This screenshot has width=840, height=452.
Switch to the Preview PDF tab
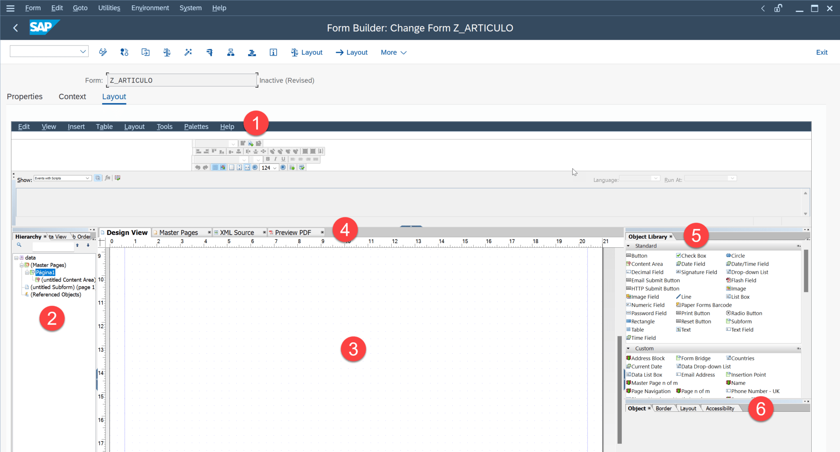click(293, 232)
